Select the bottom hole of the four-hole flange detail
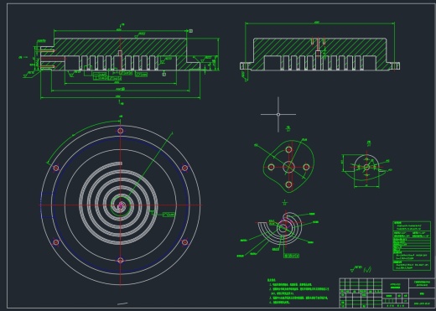The image size is (436, 311). (289, 184)
